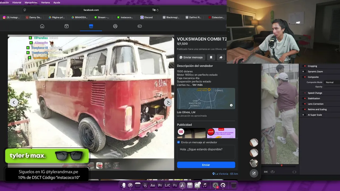
Task: Skip to end in DaVinci viewer
Action: (x=266, y=172)
